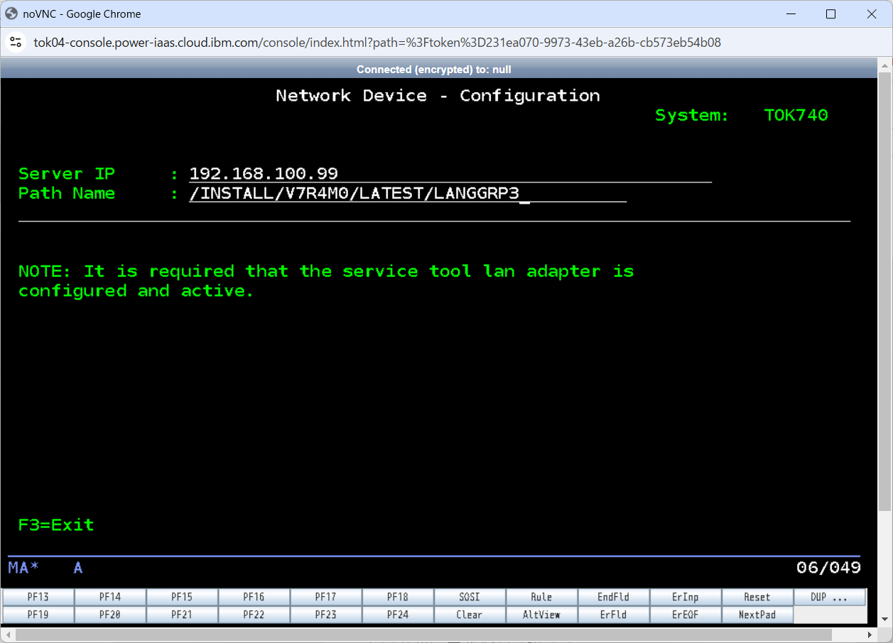Click the ErEOF key button
The height and width of the screenshot is (643, 893).
pyautogui.click(x=685, y=615)
